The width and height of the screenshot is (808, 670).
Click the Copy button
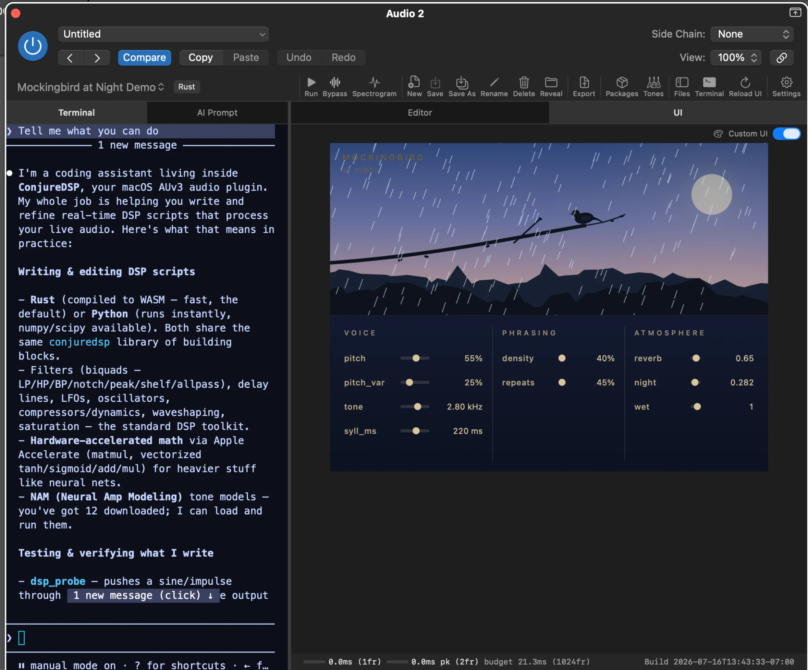pyautogui.click(x=200, y=58)
